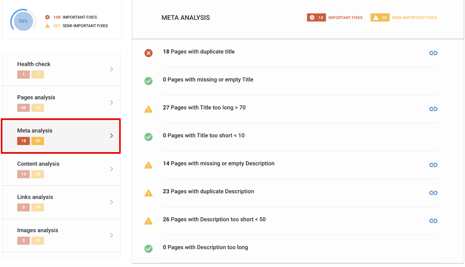
Task: Click the header 90 Semi-Important Fixes badge
Action: (x=380, y=18)
